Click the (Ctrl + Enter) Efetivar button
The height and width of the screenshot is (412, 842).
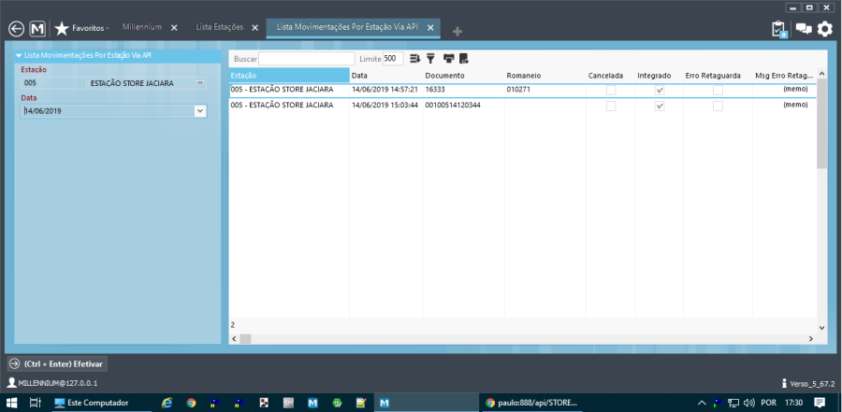[57, 363]
